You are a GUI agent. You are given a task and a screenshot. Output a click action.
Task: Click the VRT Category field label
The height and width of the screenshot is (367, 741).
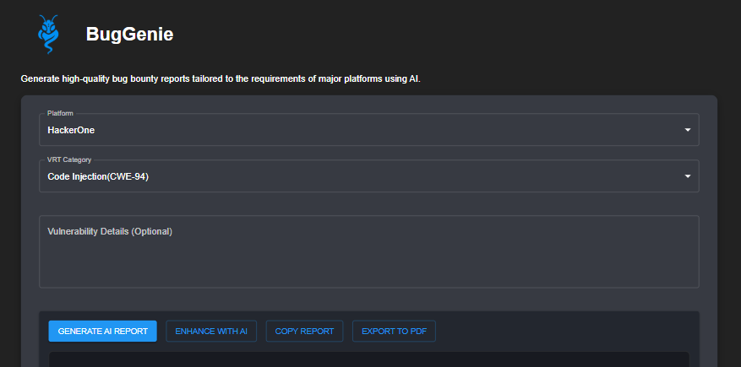pyautogui.click(x=69, y=159)
